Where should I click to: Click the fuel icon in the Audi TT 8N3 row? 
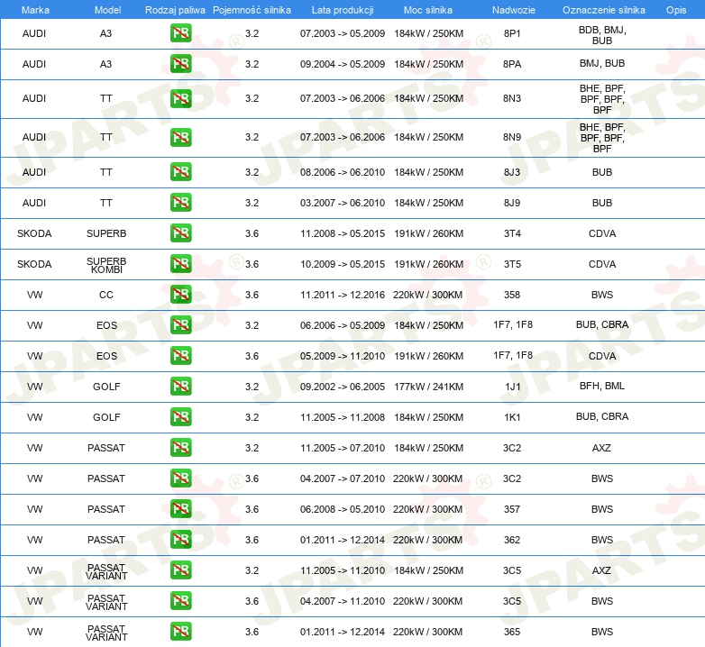(180, 98)
